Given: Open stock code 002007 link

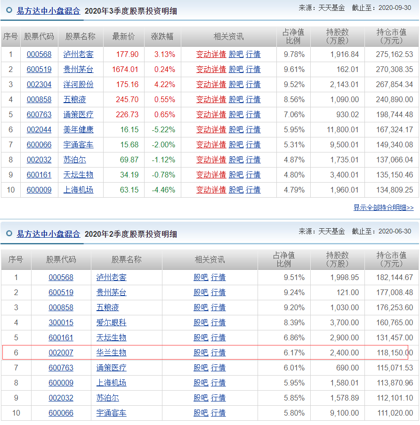Looking at the screenshot, I should 61,353.
